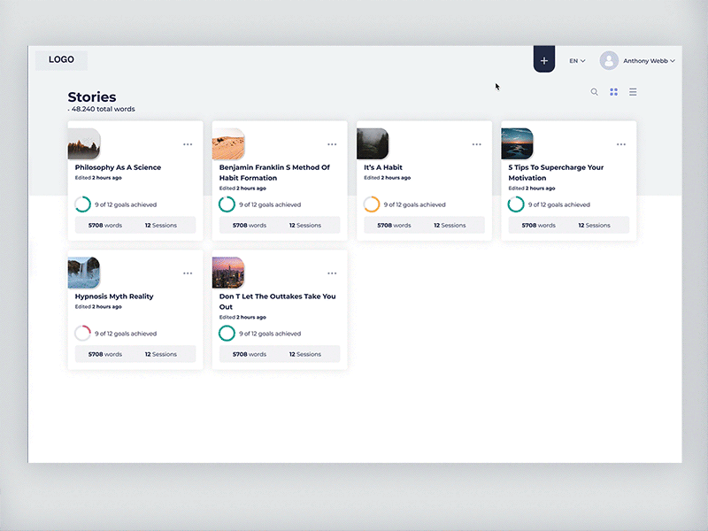Open options menu on It's A Habit card
Viewport: 708px width, 531px height.
coord(476,143)
